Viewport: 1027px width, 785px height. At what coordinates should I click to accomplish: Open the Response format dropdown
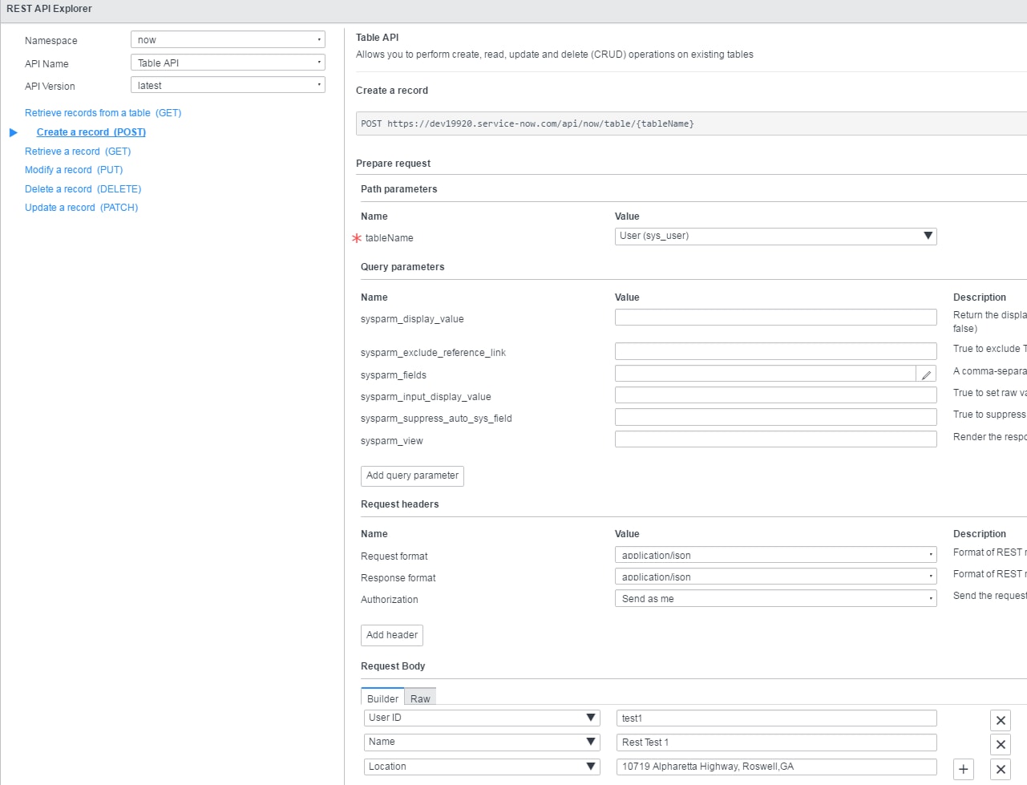point(775,577)
